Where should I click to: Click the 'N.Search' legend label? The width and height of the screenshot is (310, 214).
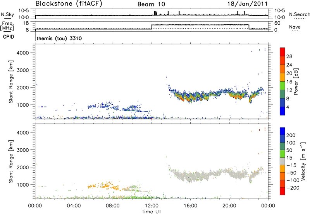coord(299,14)
